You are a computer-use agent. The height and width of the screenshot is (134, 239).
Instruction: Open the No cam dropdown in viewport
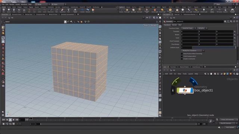click(154, 25)
